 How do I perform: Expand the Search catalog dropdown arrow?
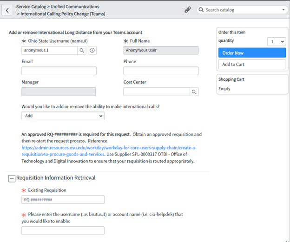pos(283,10)
